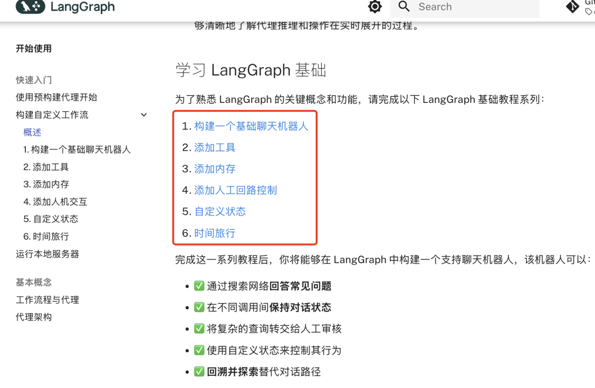This screenshot has height=388, width=595.
Task: Open the LangGraph home title link
Action: (x=82, y=7)
